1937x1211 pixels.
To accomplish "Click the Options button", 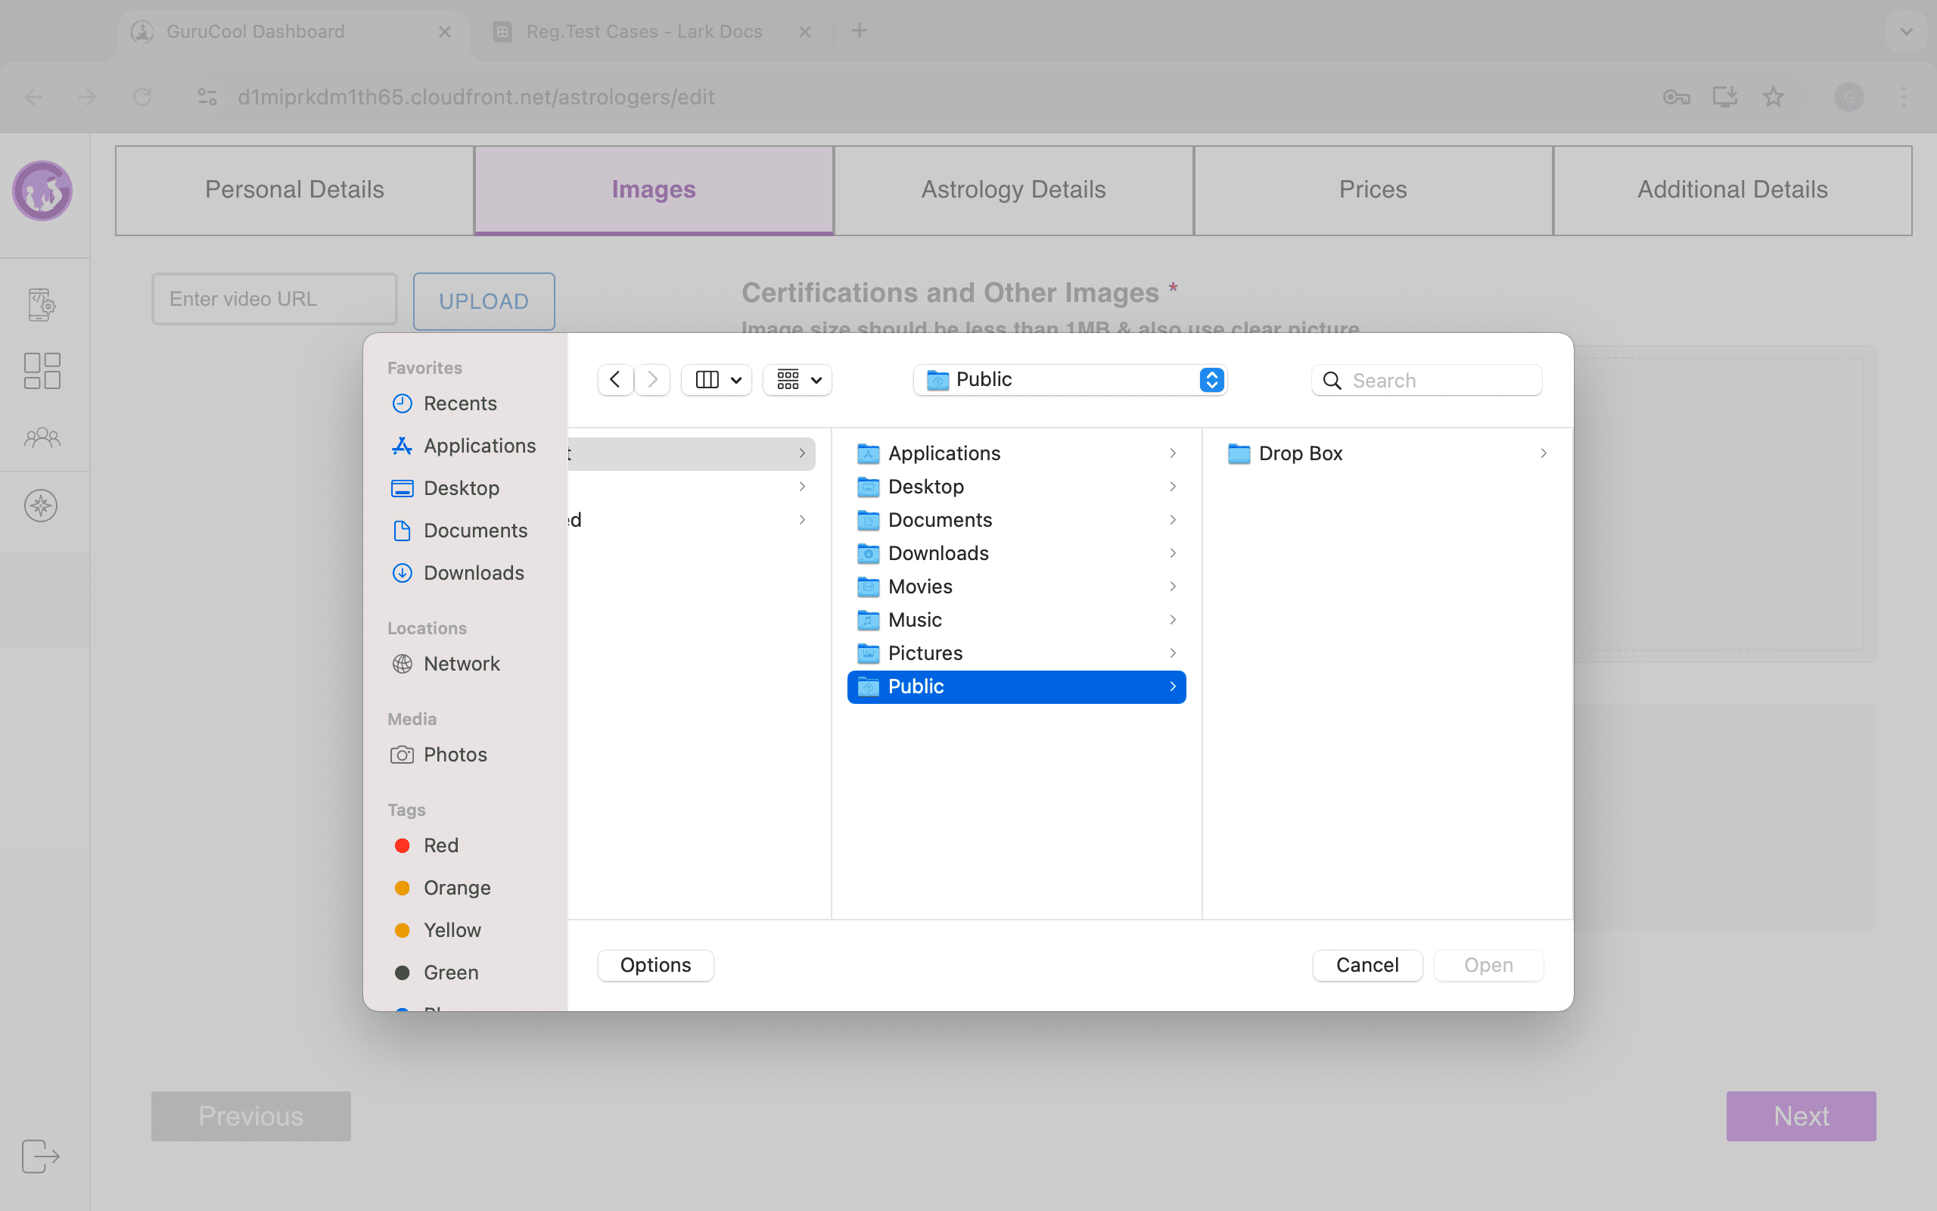I will point(654,965).
